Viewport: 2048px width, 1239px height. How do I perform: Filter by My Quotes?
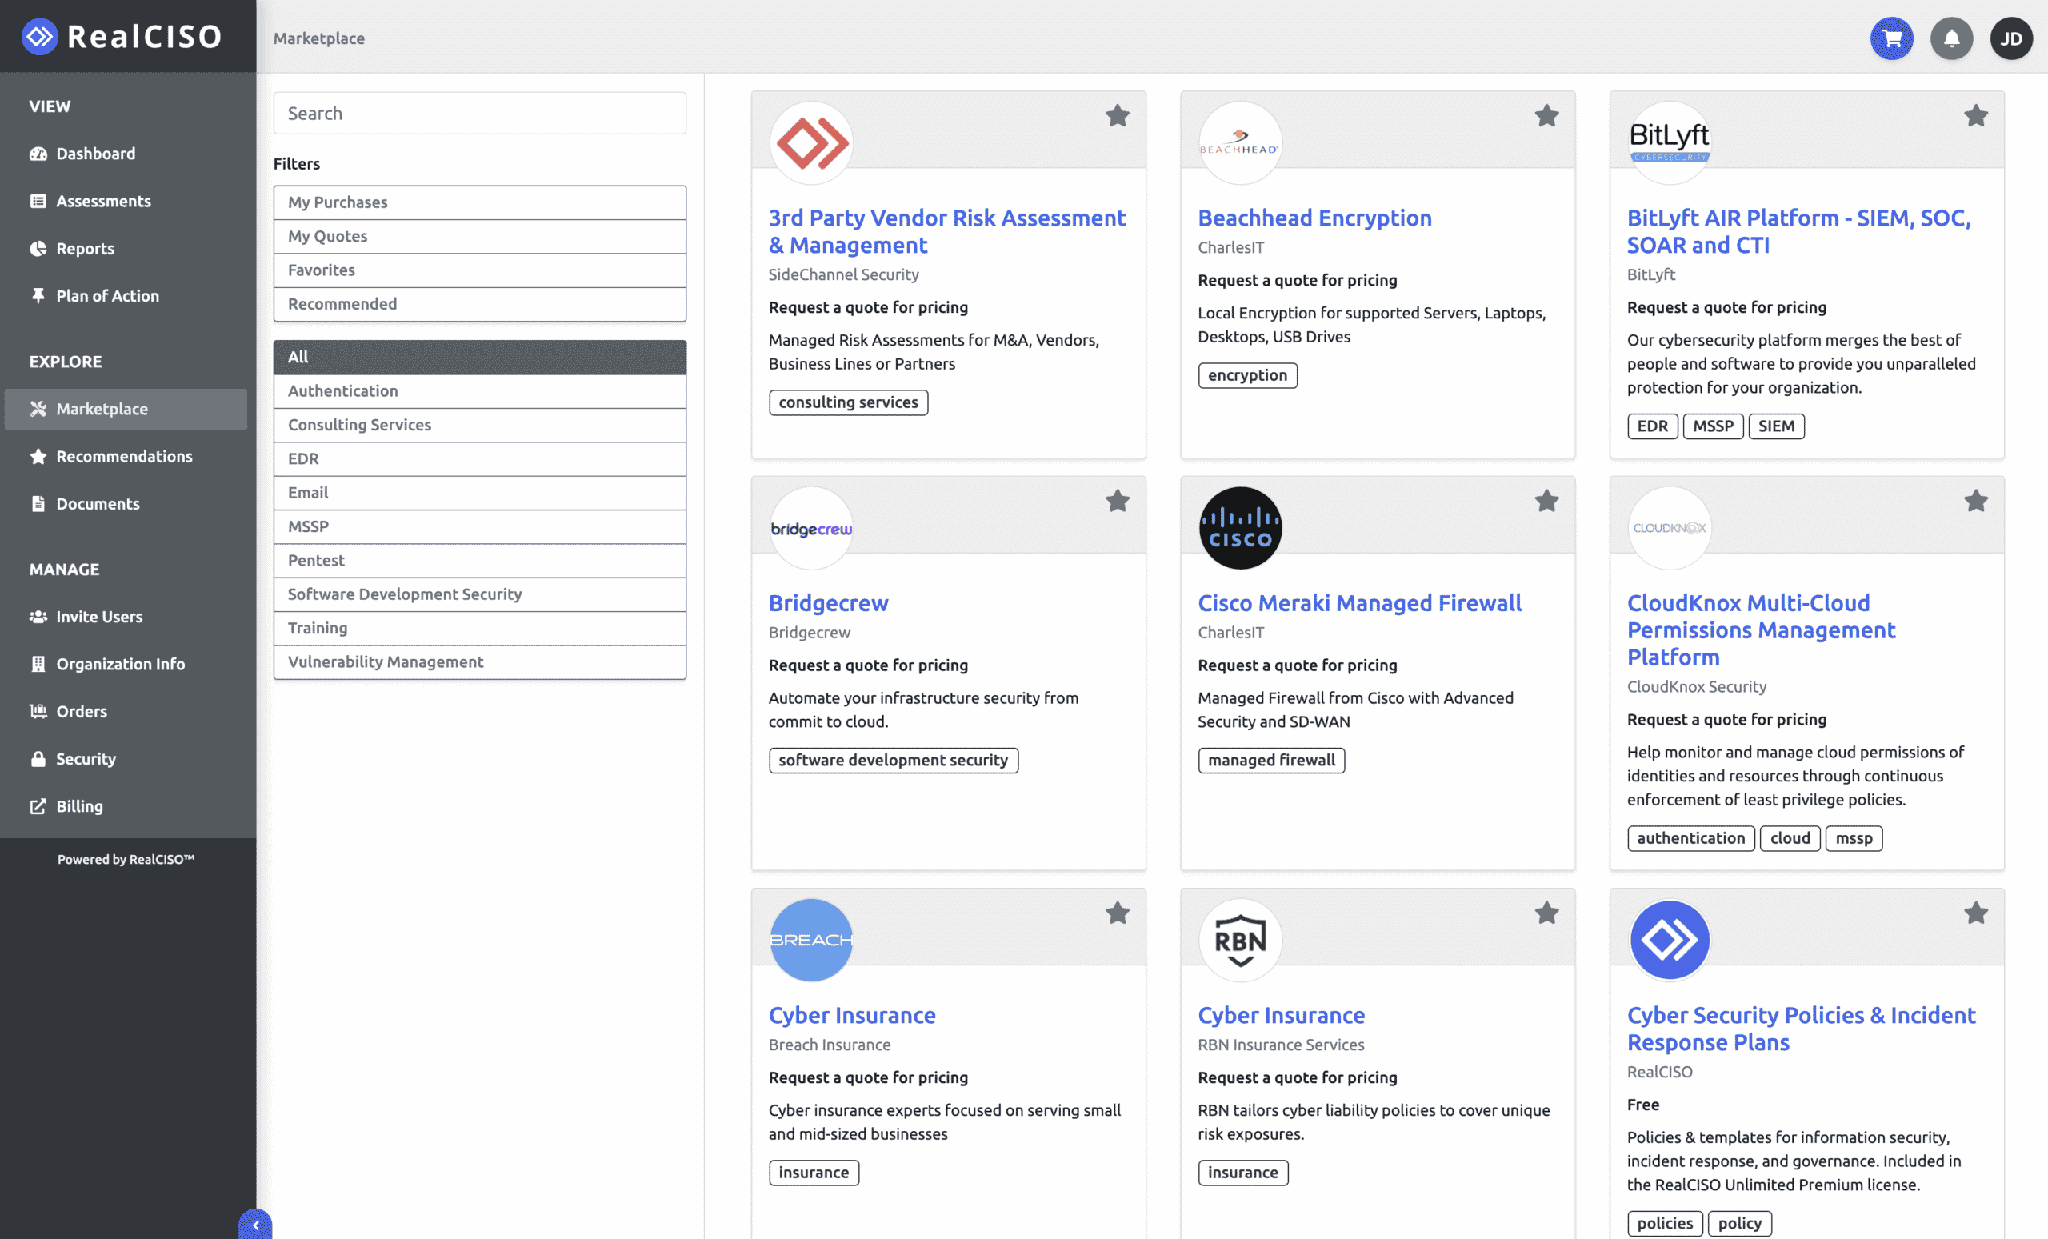coord(479,236)
